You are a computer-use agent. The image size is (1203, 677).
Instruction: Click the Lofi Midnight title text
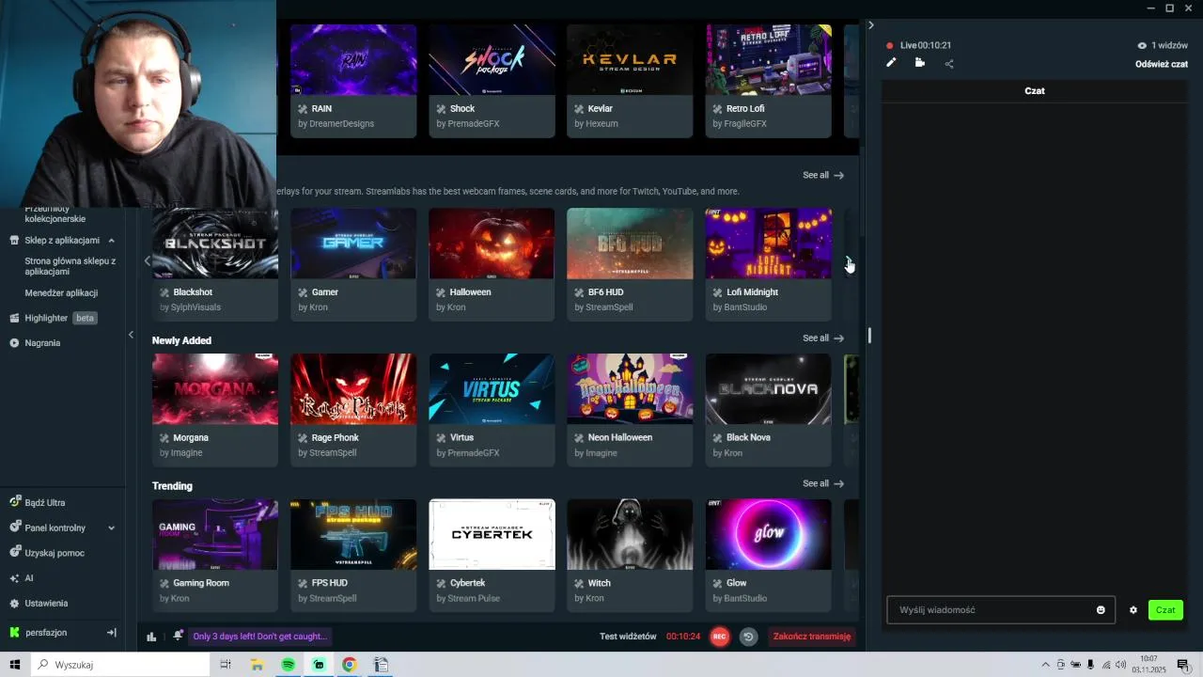(x=752, y=292)
